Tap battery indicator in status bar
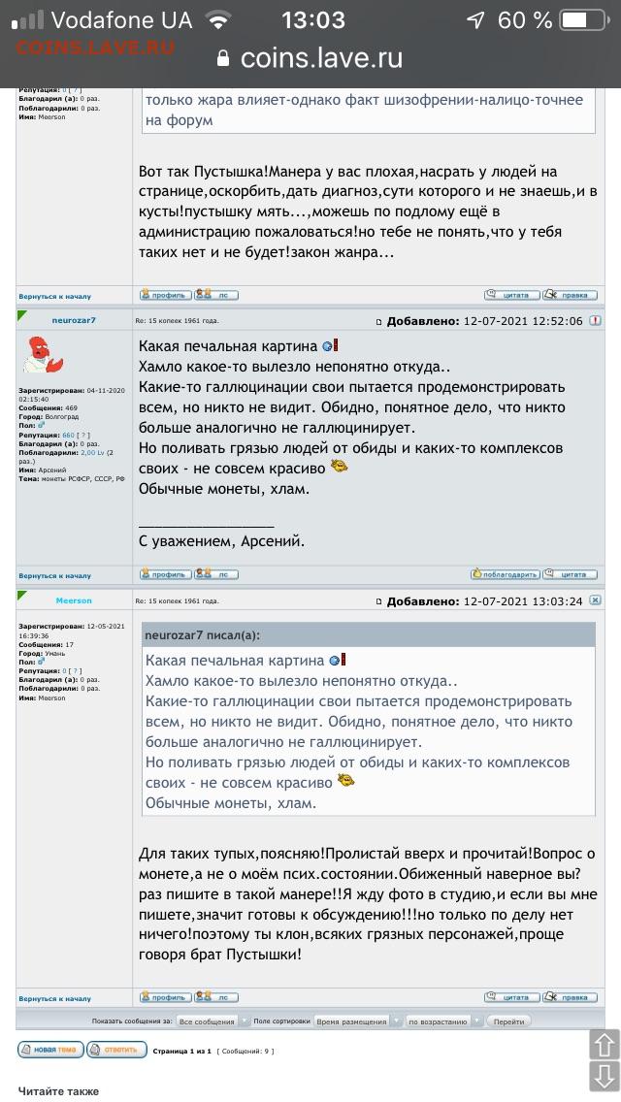 (x=584, y=20)
